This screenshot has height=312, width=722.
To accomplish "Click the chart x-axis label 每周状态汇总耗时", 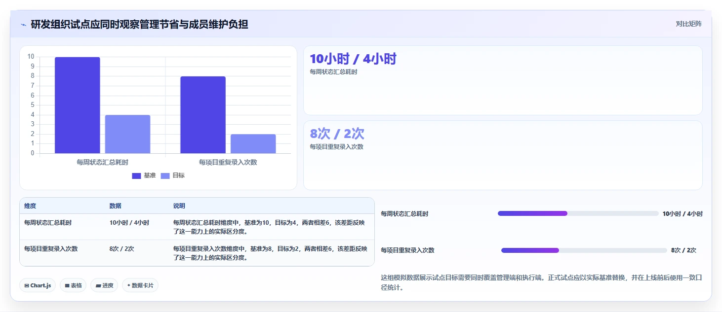I will (102, 162).
